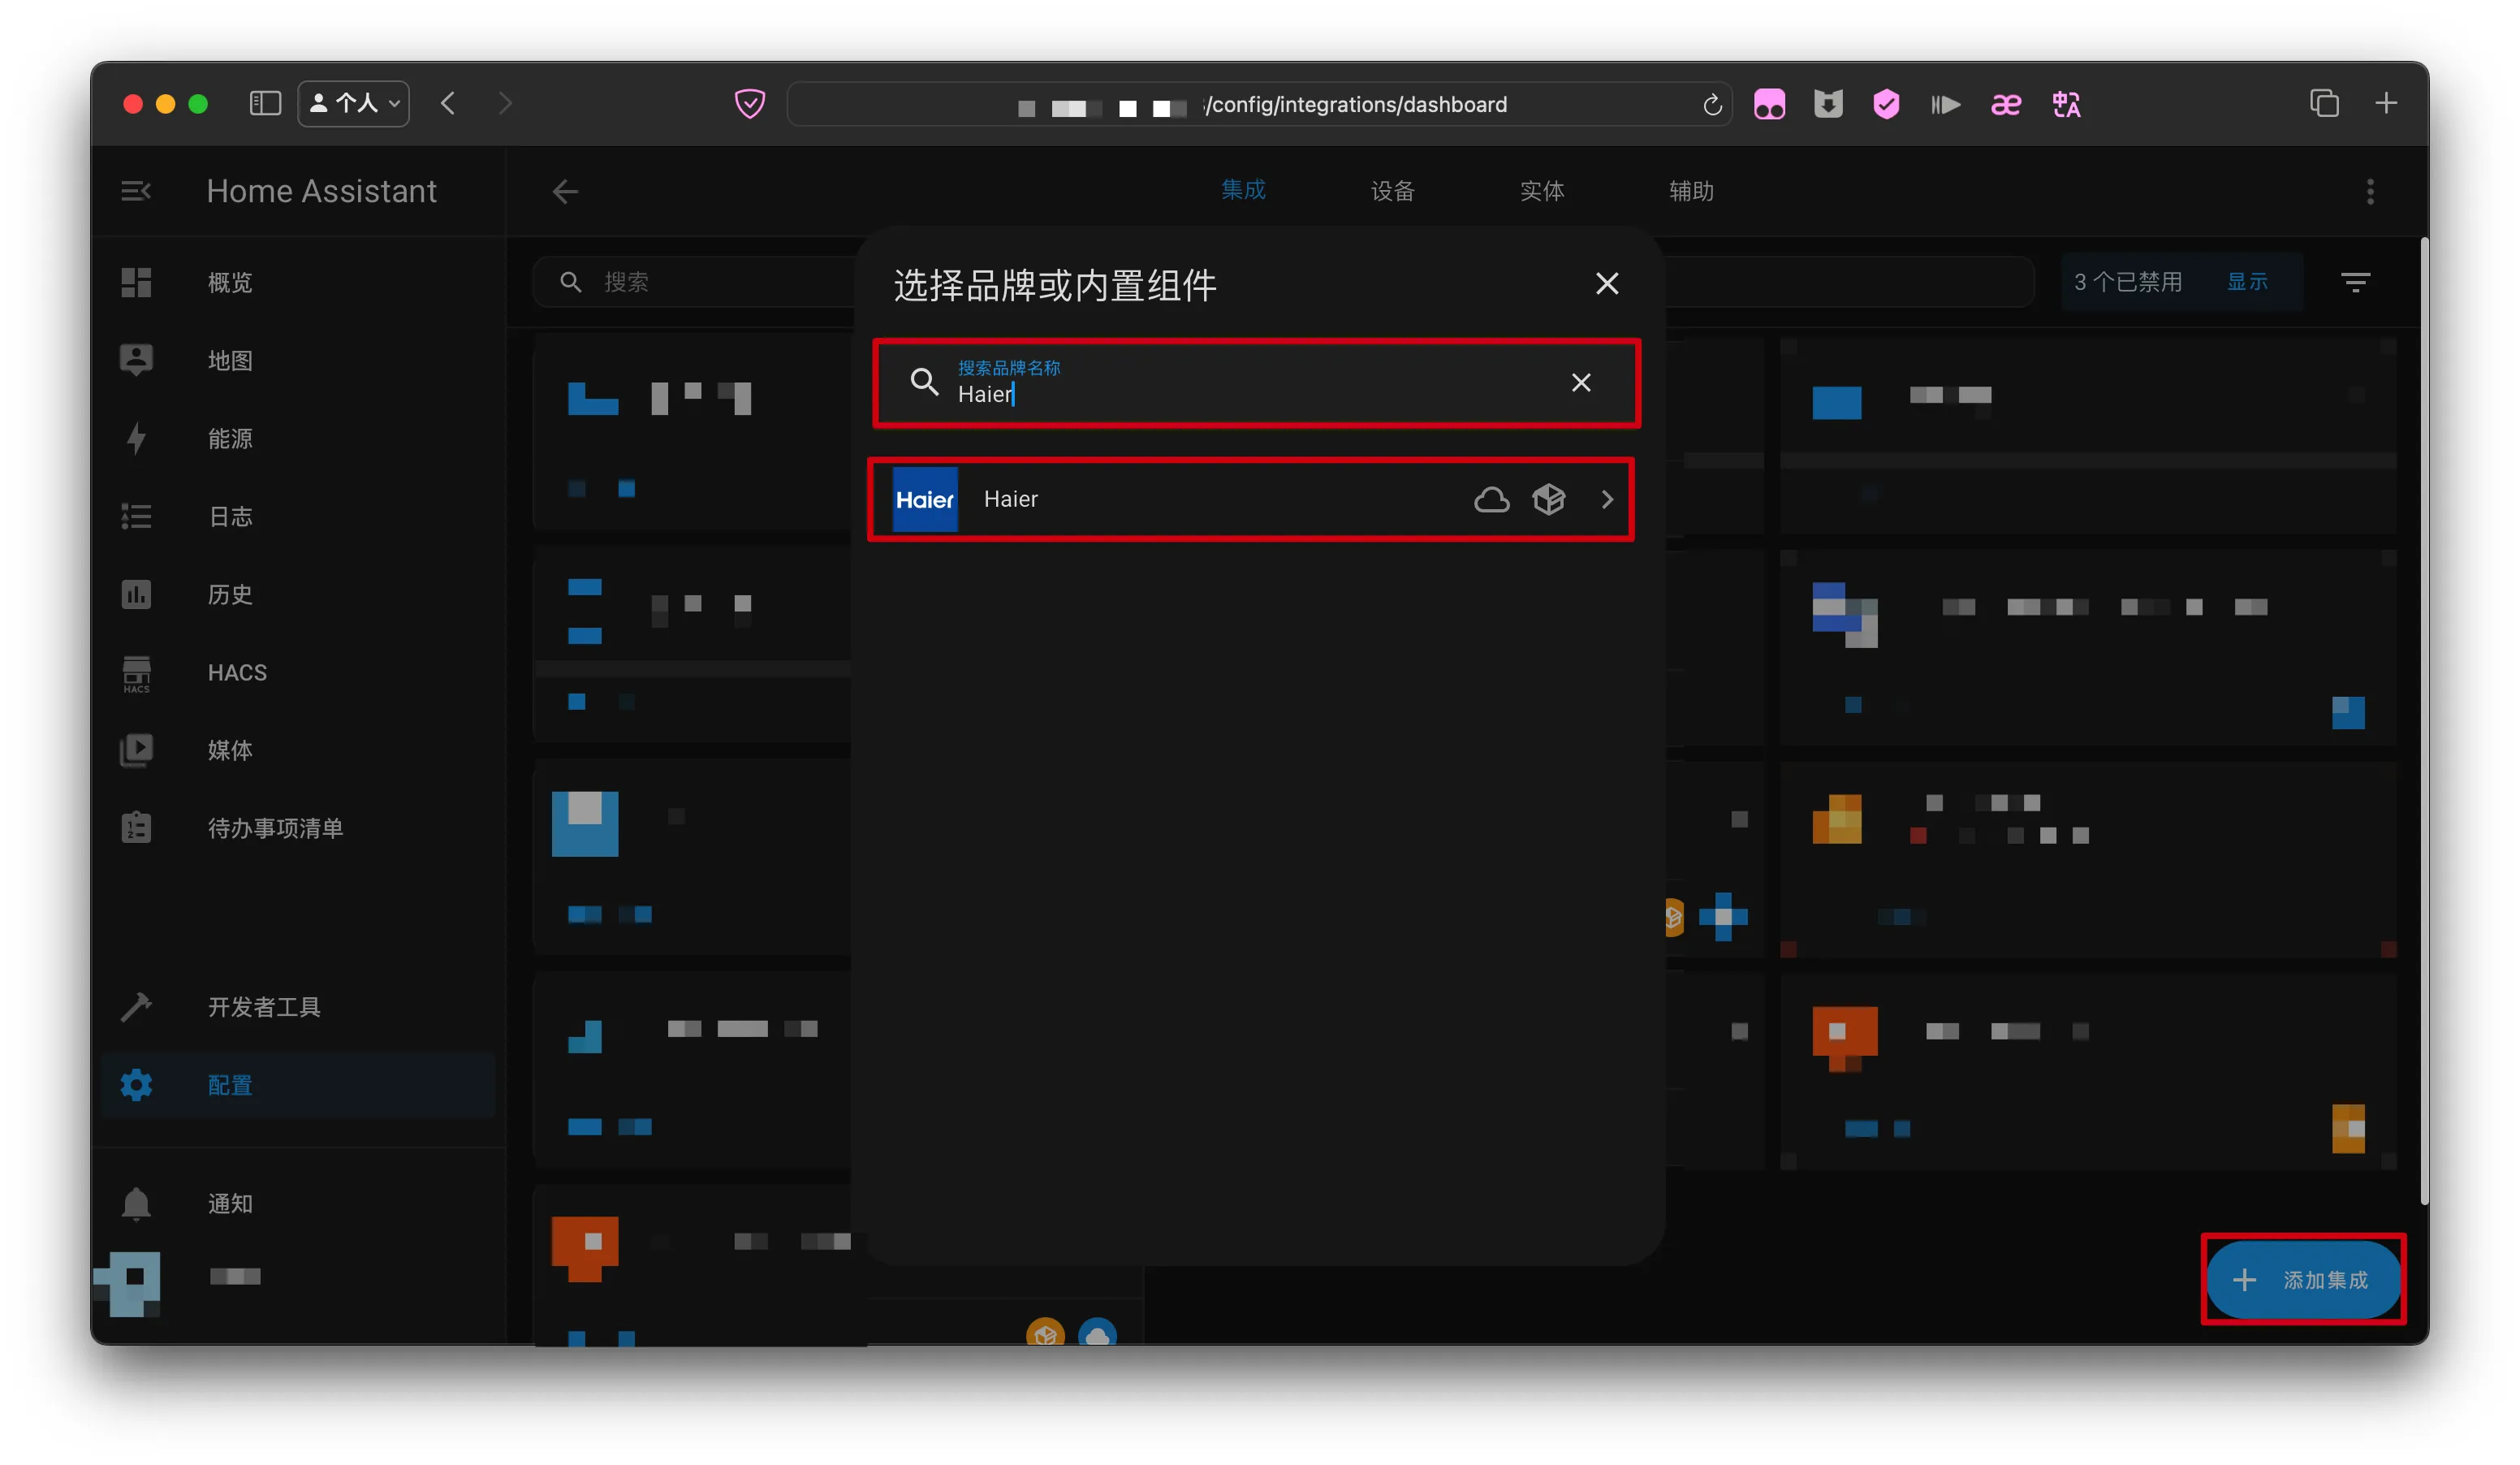2520x1465 pixels.
Task: Open the HACS sidebar item
Action: pyautogui.click(x=236, y=672)
